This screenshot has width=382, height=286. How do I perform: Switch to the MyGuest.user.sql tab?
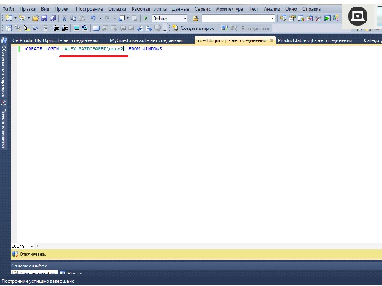(147, 40)
